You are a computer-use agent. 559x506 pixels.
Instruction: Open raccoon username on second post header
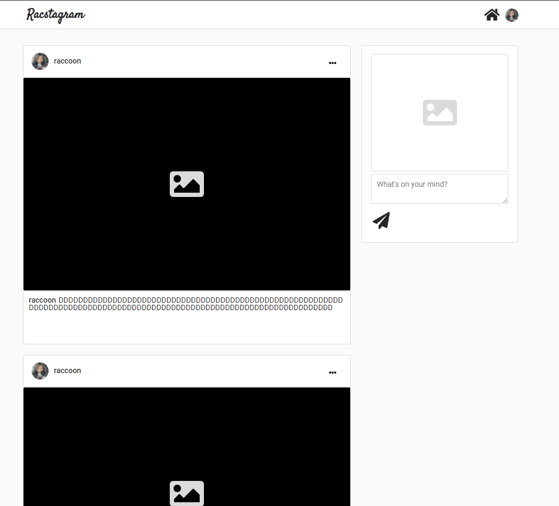67,370
